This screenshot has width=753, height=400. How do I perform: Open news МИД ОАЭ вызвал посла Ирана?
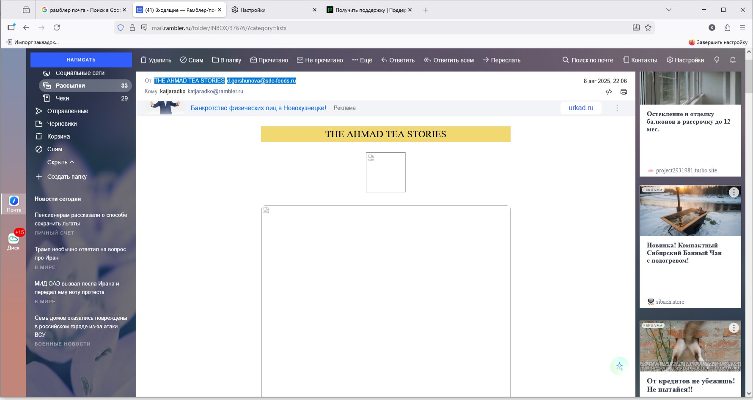tap(77, 288)
